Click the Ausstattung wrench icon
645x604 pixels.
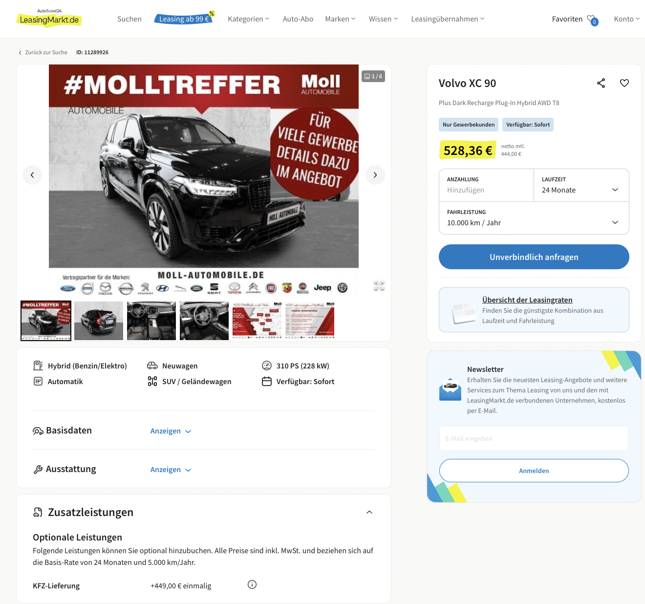coord(38,469)
